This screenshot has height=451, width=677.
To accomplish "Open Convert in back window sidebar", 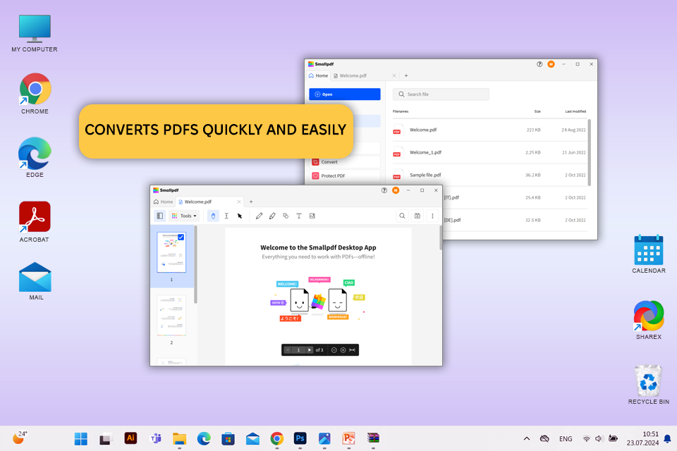I will tap(345, 162).
